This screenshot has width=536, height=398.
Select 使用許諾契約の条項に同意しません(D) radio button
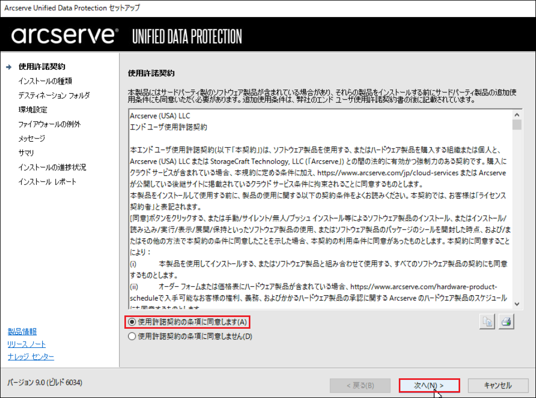click(x=132, y=336)
